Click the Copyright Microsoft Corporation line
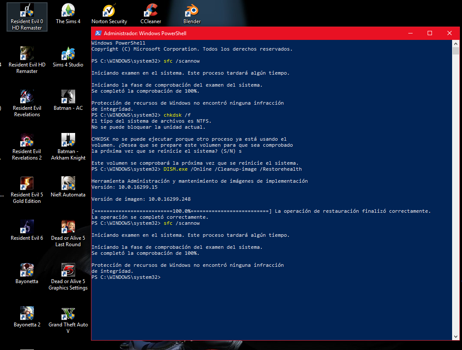 (x=192, y=49)
